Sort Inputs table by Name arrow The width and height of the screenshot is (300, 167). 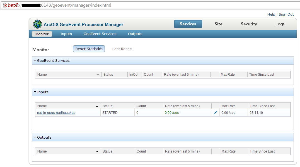tap(97, 106)
